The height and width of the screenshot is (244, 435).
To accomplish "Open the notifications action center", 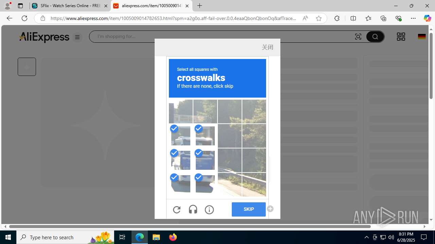I will pos(424,237).
